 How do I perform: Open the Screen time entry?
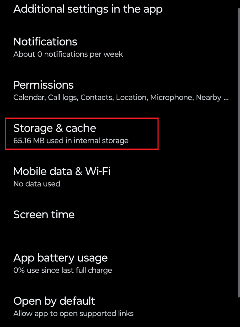[44, 215]
